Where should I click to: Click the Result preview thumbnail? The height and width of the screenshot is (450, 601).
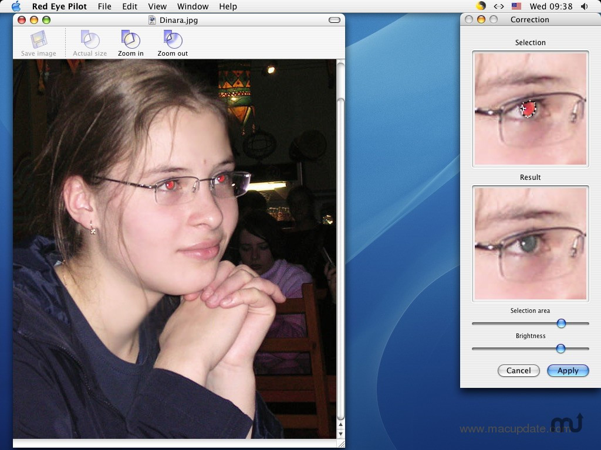click(531, 244)
